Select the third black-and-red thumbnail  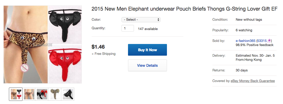point(42,94)
